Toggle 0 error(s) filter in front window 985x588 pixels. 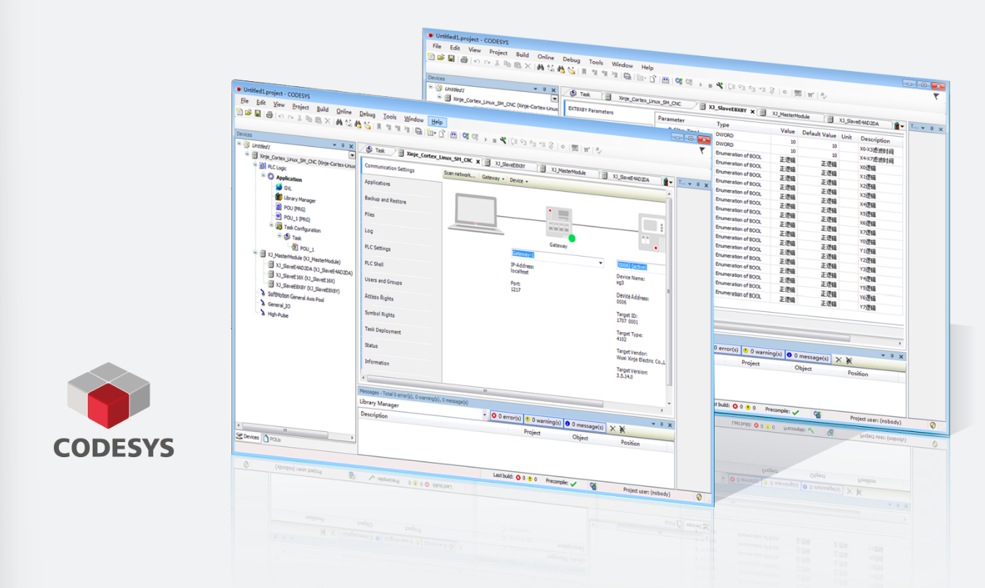(x=506, y=417)
